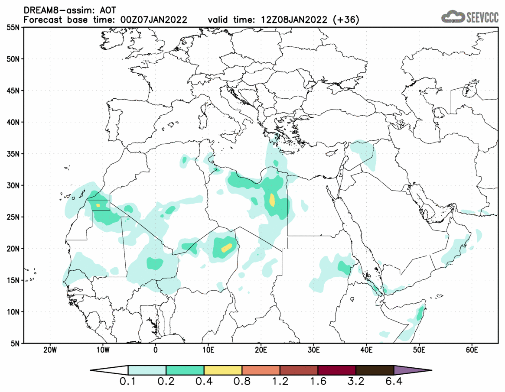505x392 pixels.
Task: Click the 10E longitude label
Action: pos(208,350)
